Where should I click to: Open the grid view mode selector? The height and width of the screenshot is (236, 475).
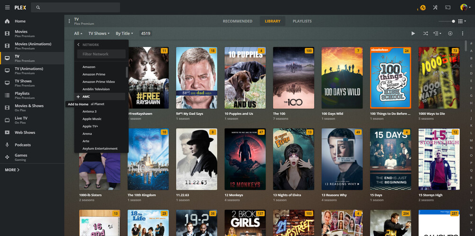click(x=462, y=21)
